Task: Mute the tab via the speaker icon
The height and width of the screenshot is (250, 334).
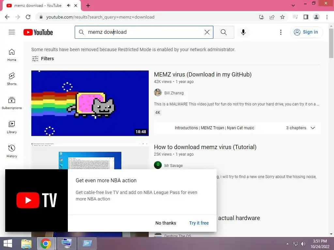Action: [x=68, y=6]
